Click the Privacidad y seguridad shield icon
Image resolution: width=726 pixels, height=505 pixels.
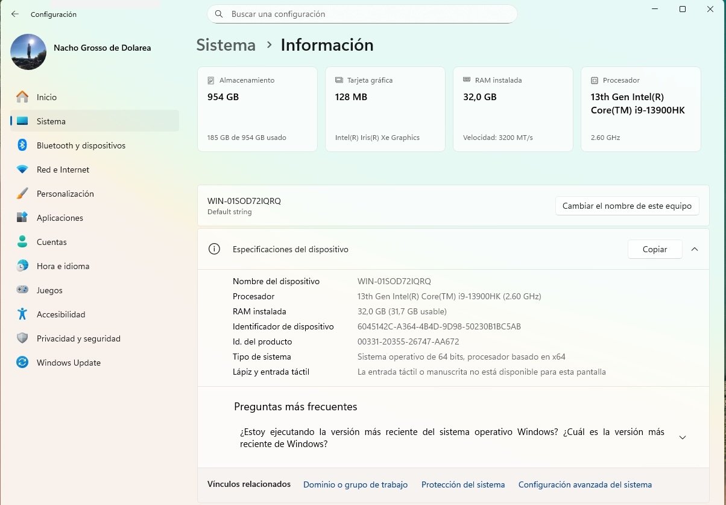22,338
